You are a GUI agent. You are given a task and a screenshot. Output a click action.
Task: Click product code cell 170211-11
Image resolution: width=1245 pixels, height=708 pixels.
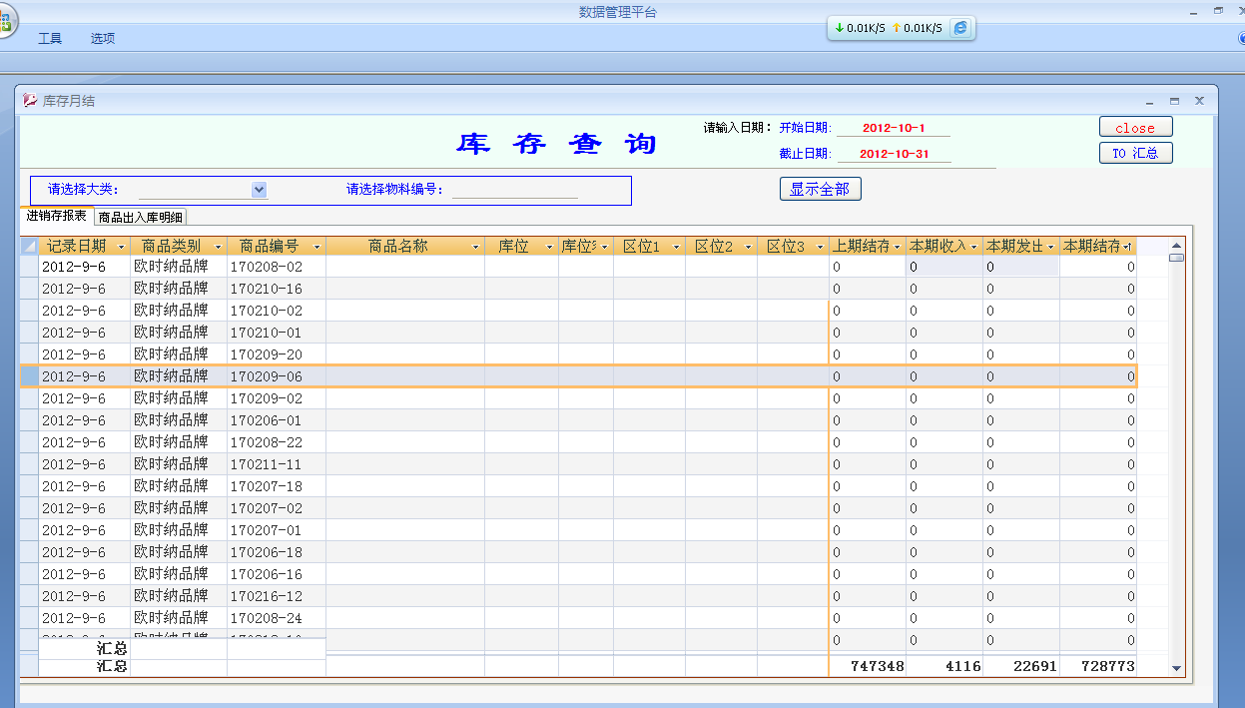(x=277, y=464)
